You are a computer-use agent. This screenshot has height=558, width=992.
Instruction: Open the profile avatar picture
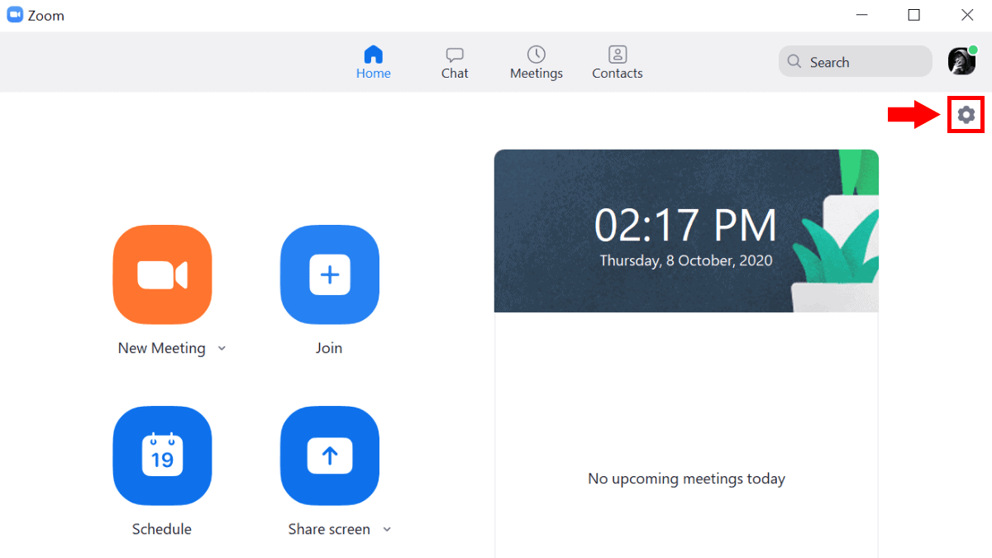(961, 61)
